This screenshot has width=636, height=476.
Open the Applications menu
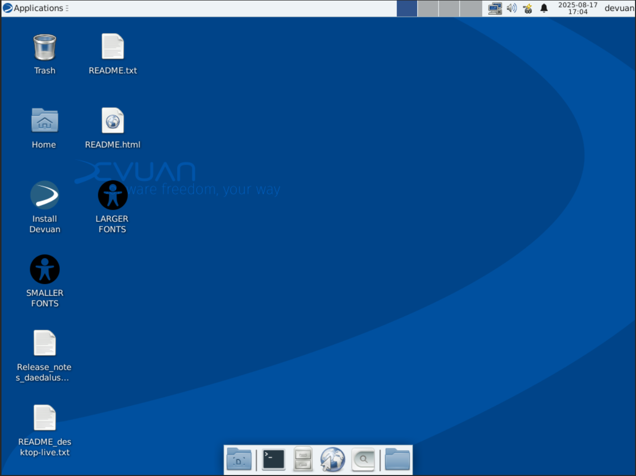click(x=35, y=8)
